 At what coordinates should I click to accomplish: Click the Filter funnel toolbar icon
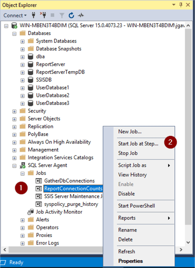(62, 16)
